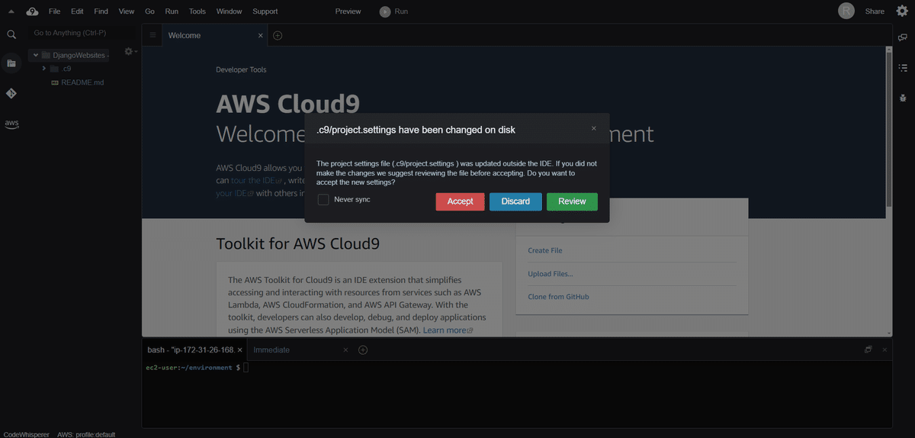Open the Tools menu
Viewport: 915px width, 438px height.
197,11
